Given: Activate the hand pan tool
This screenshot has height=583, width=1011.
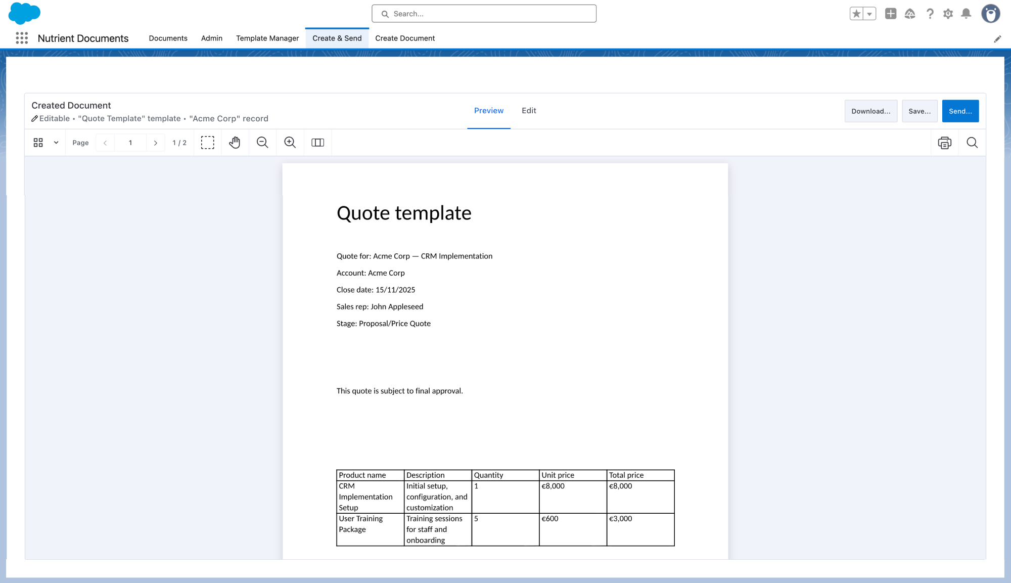Looking at the screenshot, I should point(235,142).
